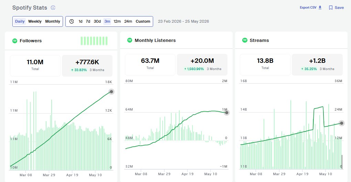The image size is (351, 182).
Task: Click the date range 23 Feb 2026 - 25 May 2026
Action: [183, 21]
